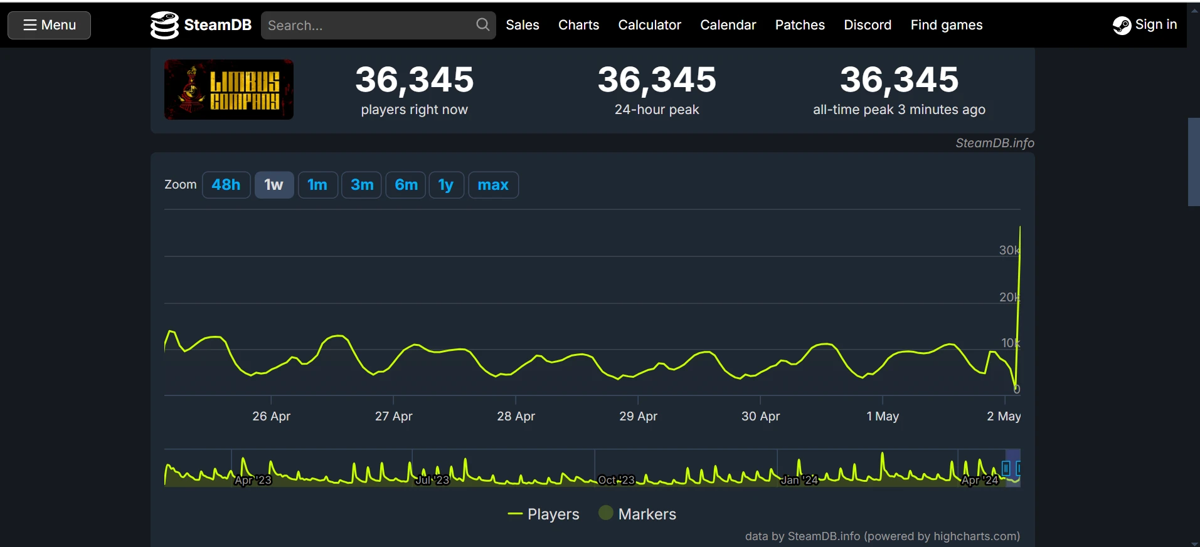Click the scrollbar down arrow
This screenshot has height=547, width=1200.
1194,543
